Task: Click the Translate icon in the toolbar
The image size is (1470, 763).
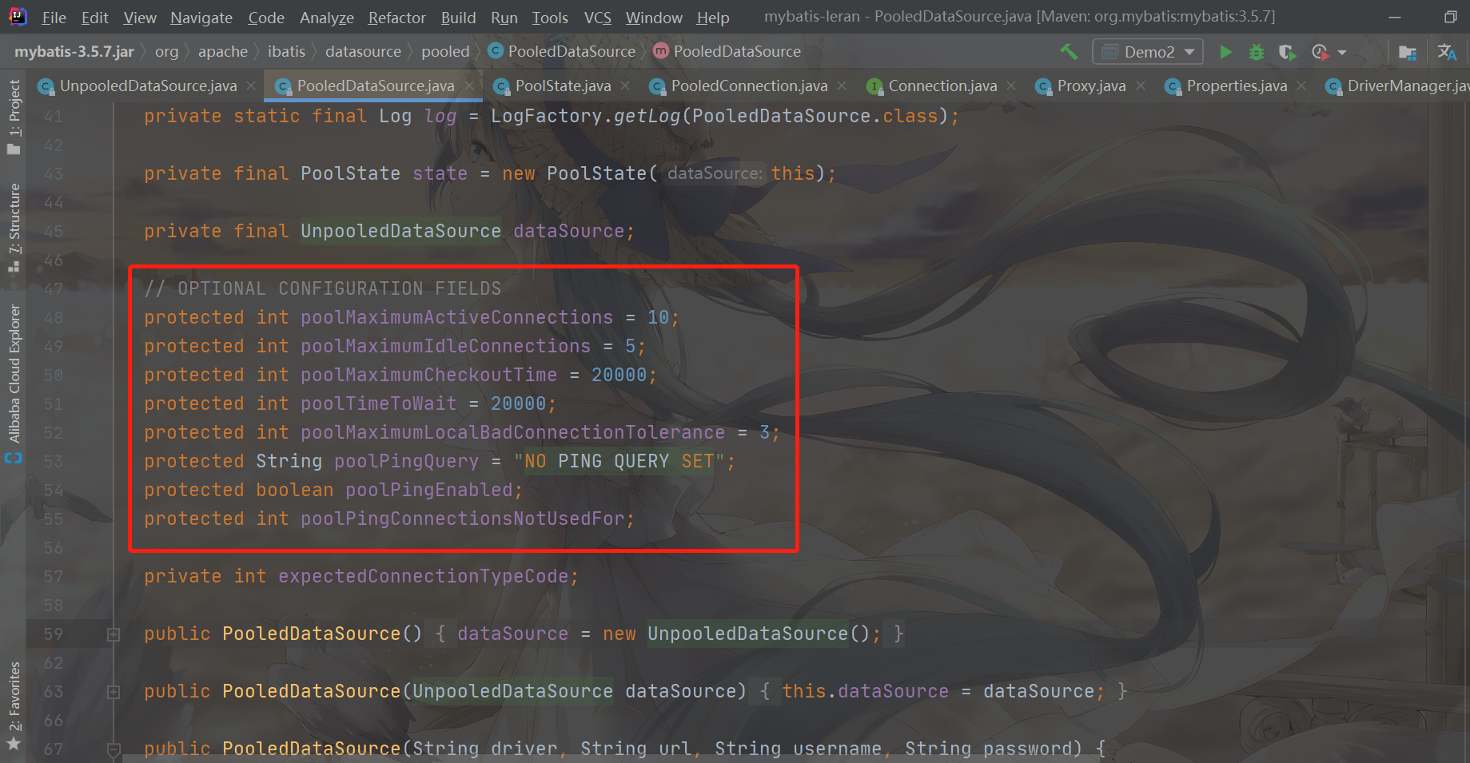Action: pos(1447,52)
